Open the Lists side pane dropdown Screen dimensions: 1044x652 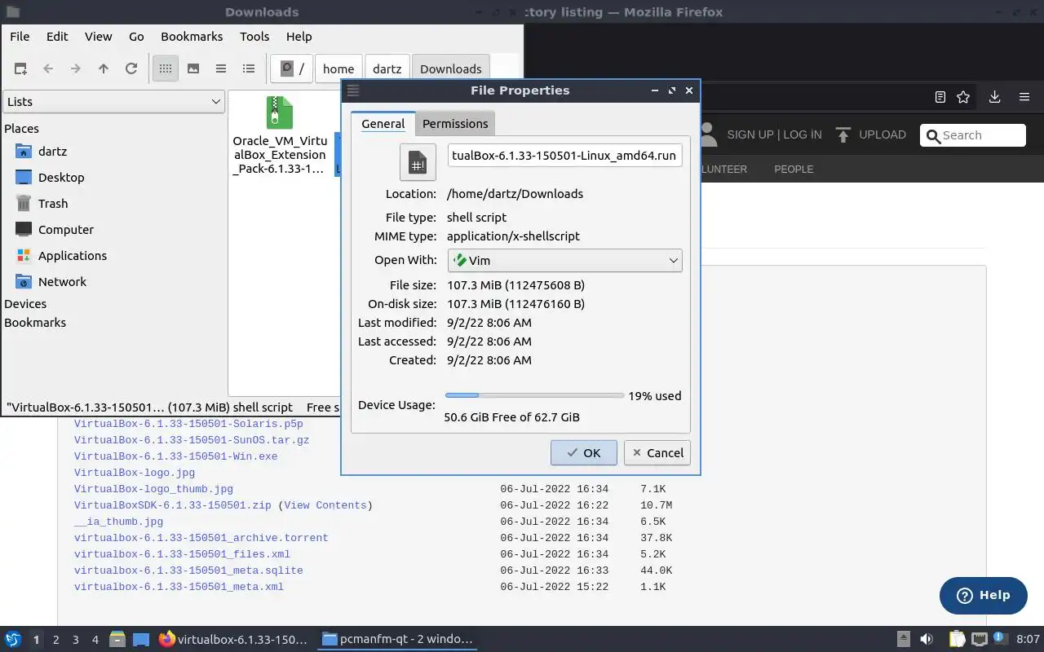[113, 101]
